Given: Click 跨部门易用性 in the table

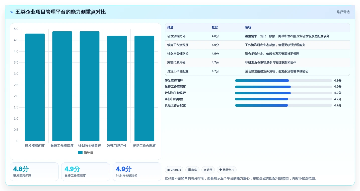Looking at the screenshot, I should pos(176,62).
